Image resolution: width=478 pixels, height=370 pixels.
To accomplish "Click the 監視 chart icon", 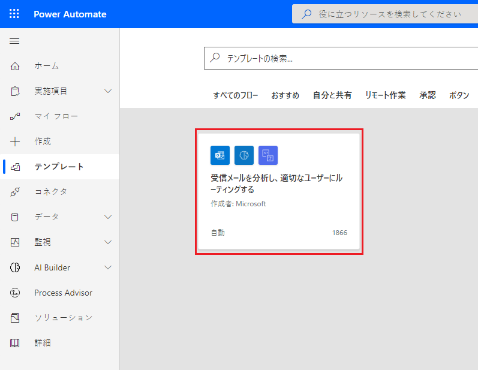I will [x=15, y=242].
